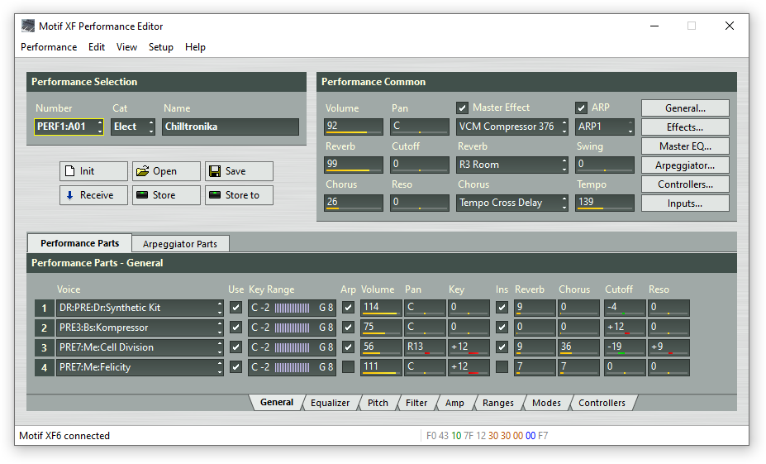Disable the Master Effect checkbox
766x464 pixels.
coord(462,108)
